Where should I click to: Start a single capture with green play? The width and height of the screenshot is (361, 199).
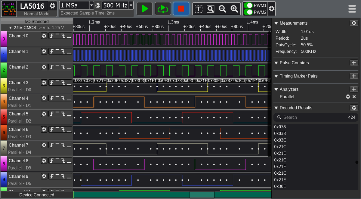[x=145, y=9]
